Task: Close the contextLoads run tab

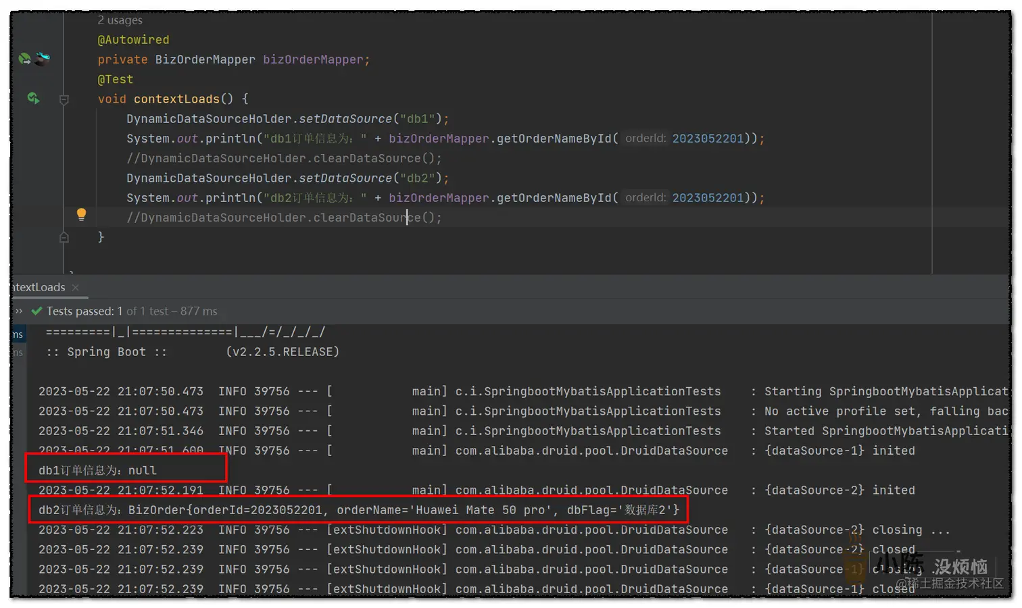Action: [76, 287]
